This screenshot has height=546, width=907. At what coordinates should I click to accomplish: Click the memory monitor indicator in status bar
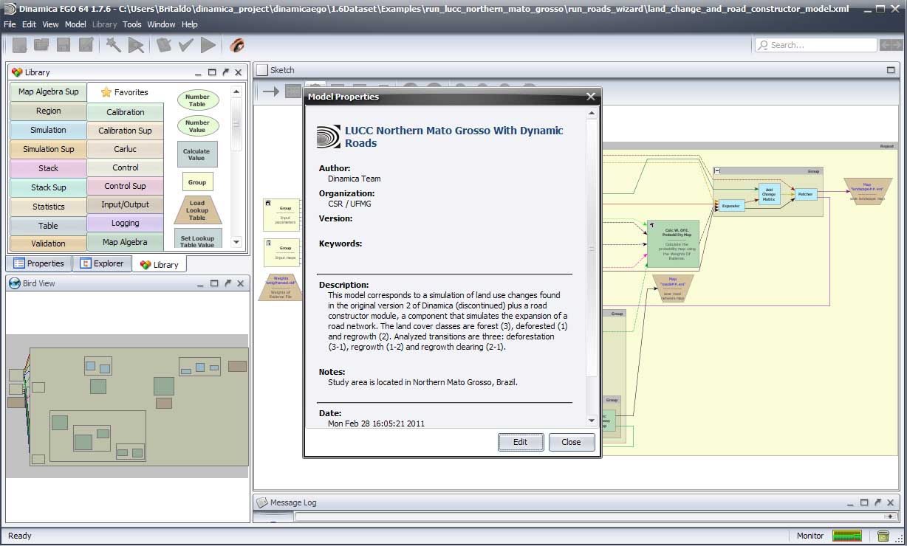click(x=847, y=536)
